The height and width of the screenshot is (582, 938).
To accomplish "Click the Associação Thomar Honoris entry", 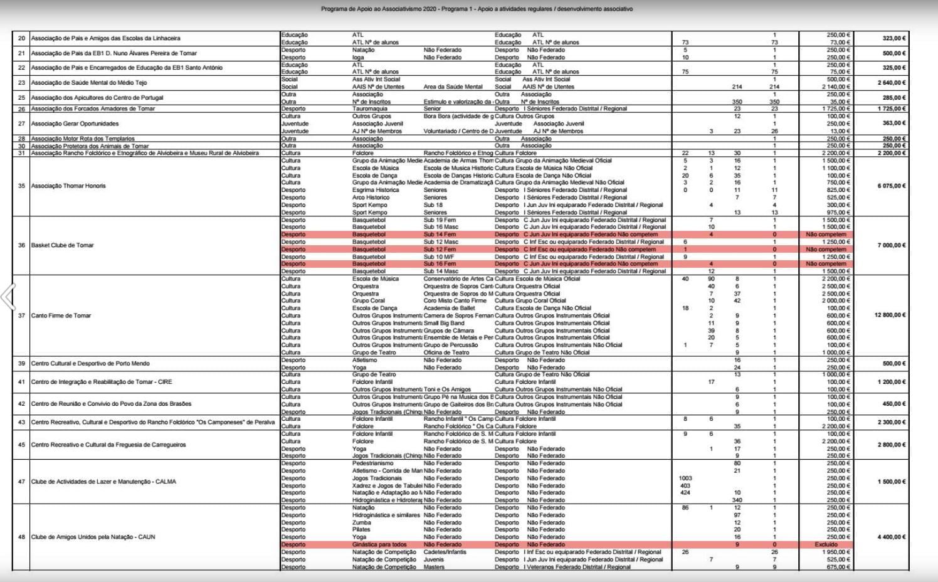I will pos(68,186).
